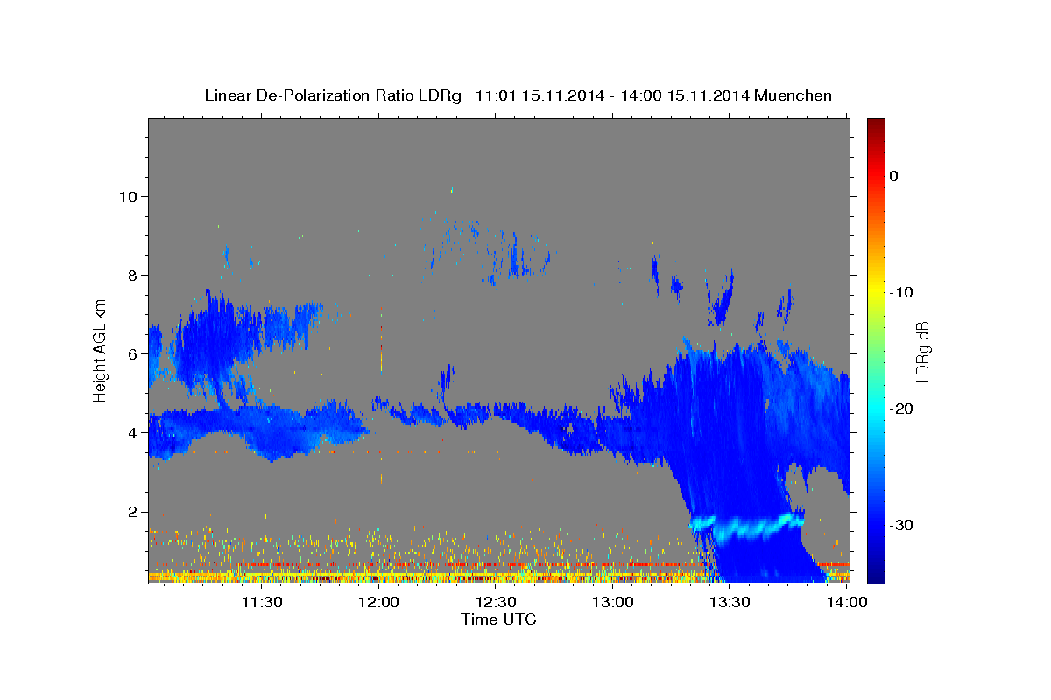Click the 13:30 time tick label
The height and width of the screenshot is (700, 1051).
point(730,602)
